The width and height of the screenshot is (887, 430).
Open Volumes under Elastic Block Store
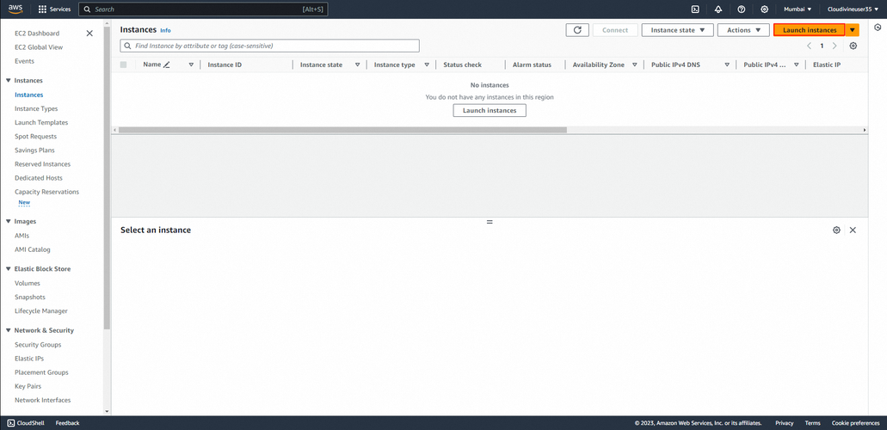pos(28,284)
